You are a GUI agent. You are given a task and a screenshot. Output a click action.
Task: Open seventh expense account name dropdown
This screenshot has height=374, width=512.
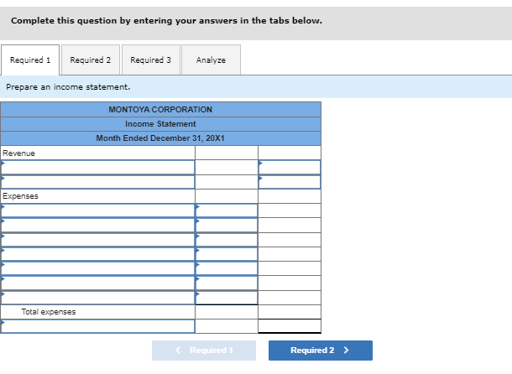coord(97,298)
